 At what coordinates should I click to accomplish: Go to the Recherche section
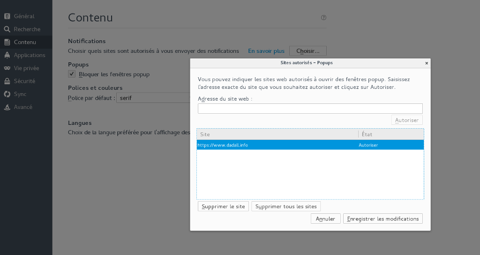[x=27, y=29]
